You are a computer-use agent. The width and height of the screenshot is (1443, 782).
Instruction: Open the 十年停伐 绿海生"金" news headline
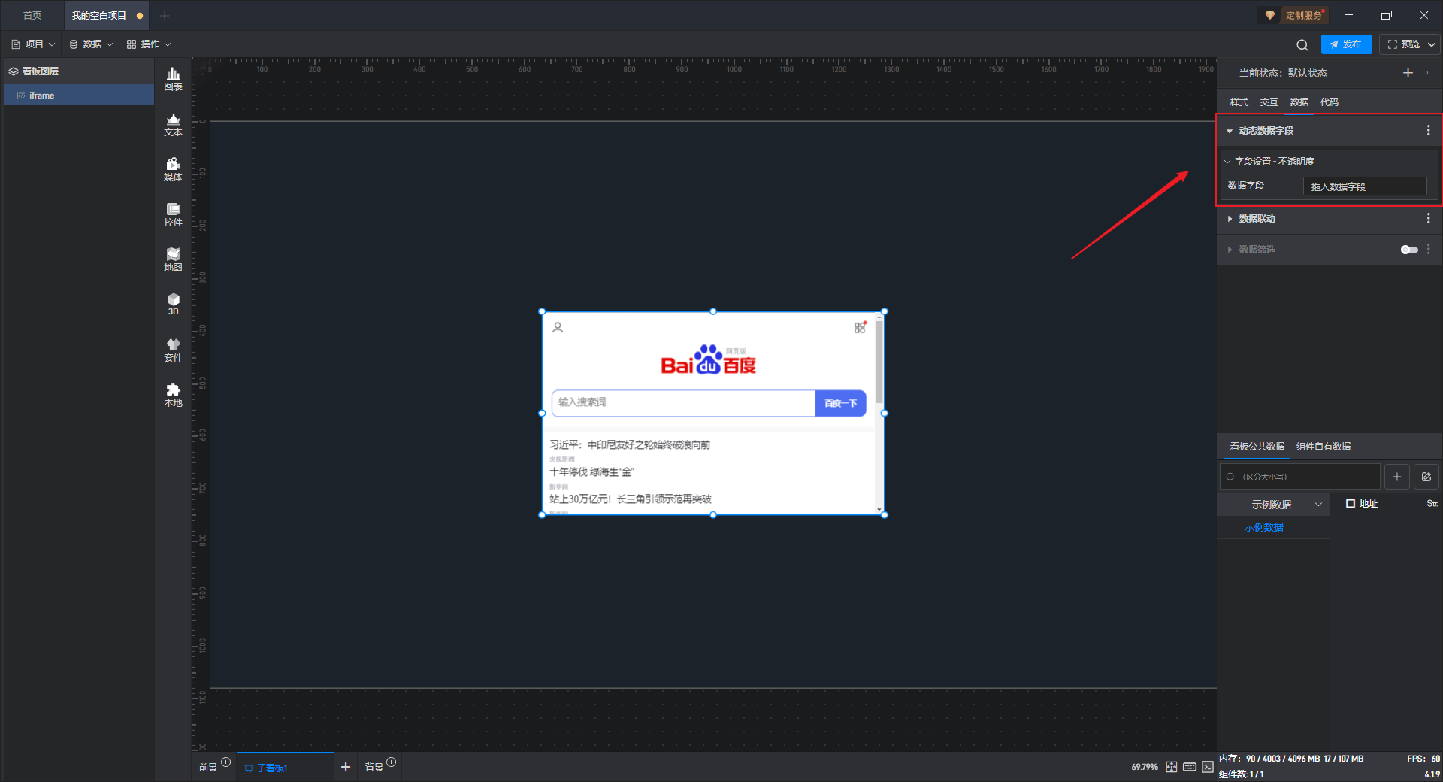[x=591, y=472]
